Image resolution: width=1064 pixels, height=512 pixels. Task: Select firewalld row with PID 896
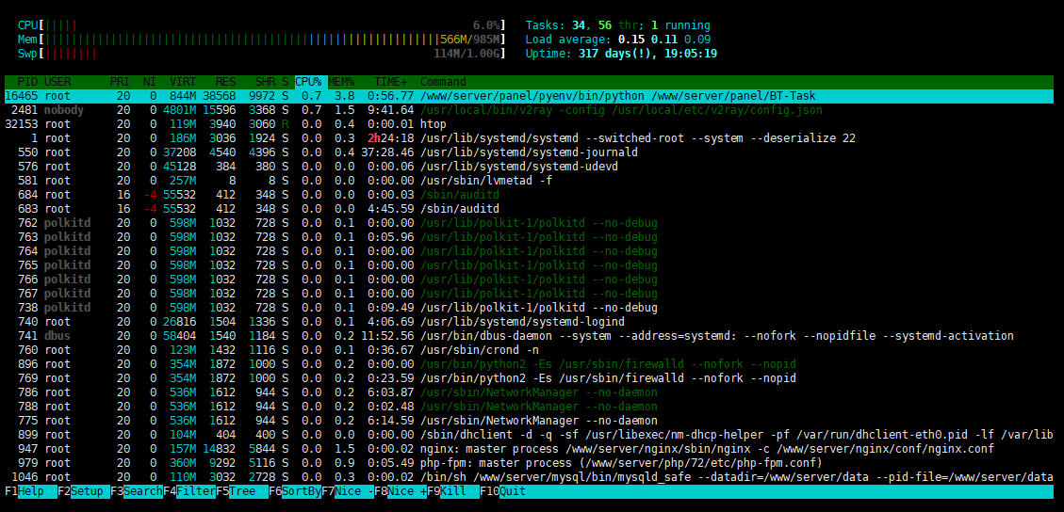[530, 363]
